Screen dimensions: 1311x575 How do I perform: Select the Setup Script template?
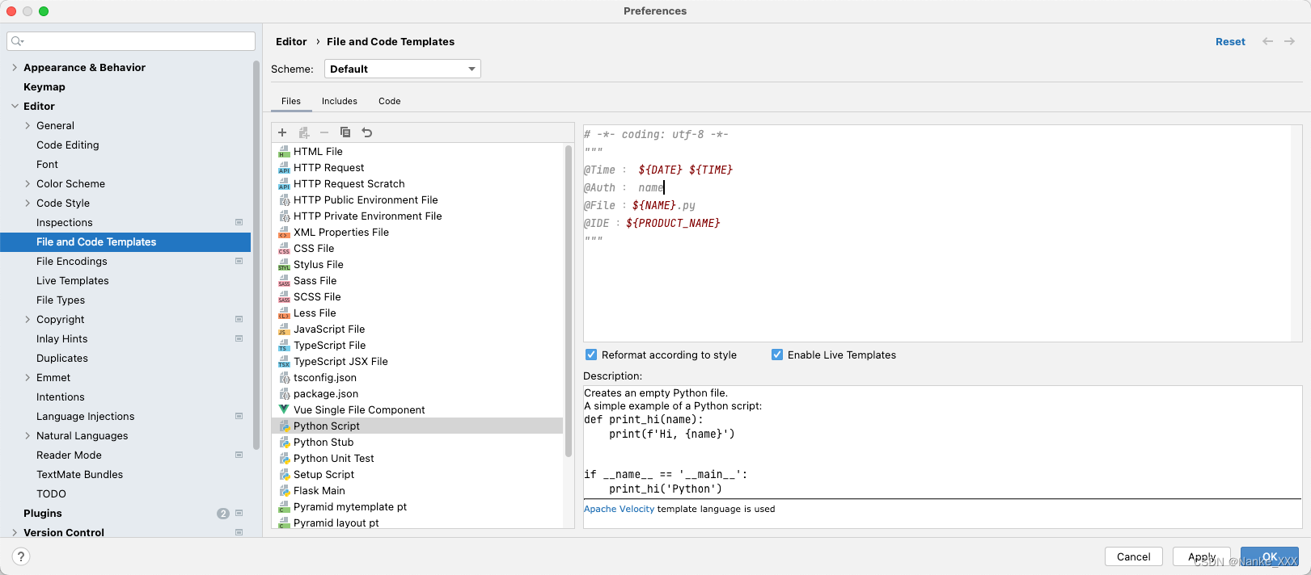coord(417,474)
